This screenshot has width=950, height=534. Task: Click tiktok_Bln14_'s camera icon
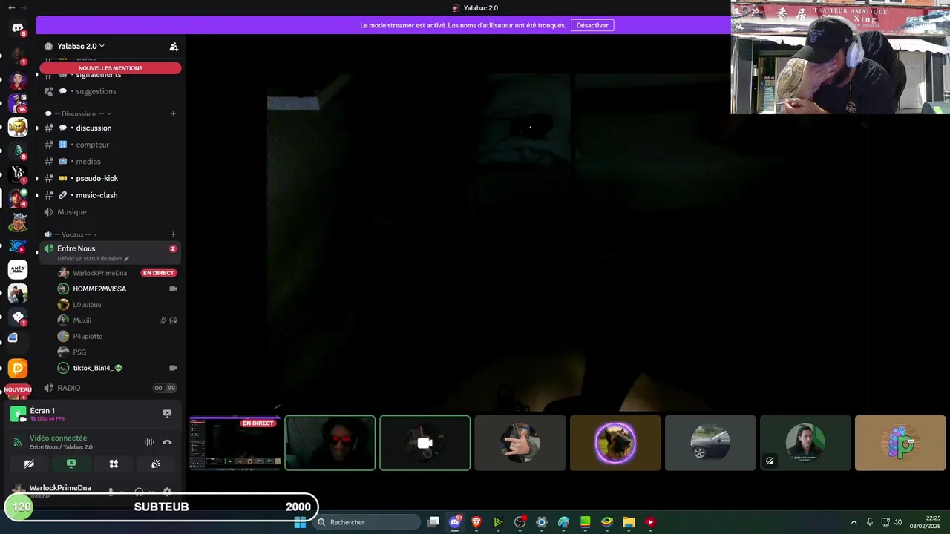[x=173, y=368]
